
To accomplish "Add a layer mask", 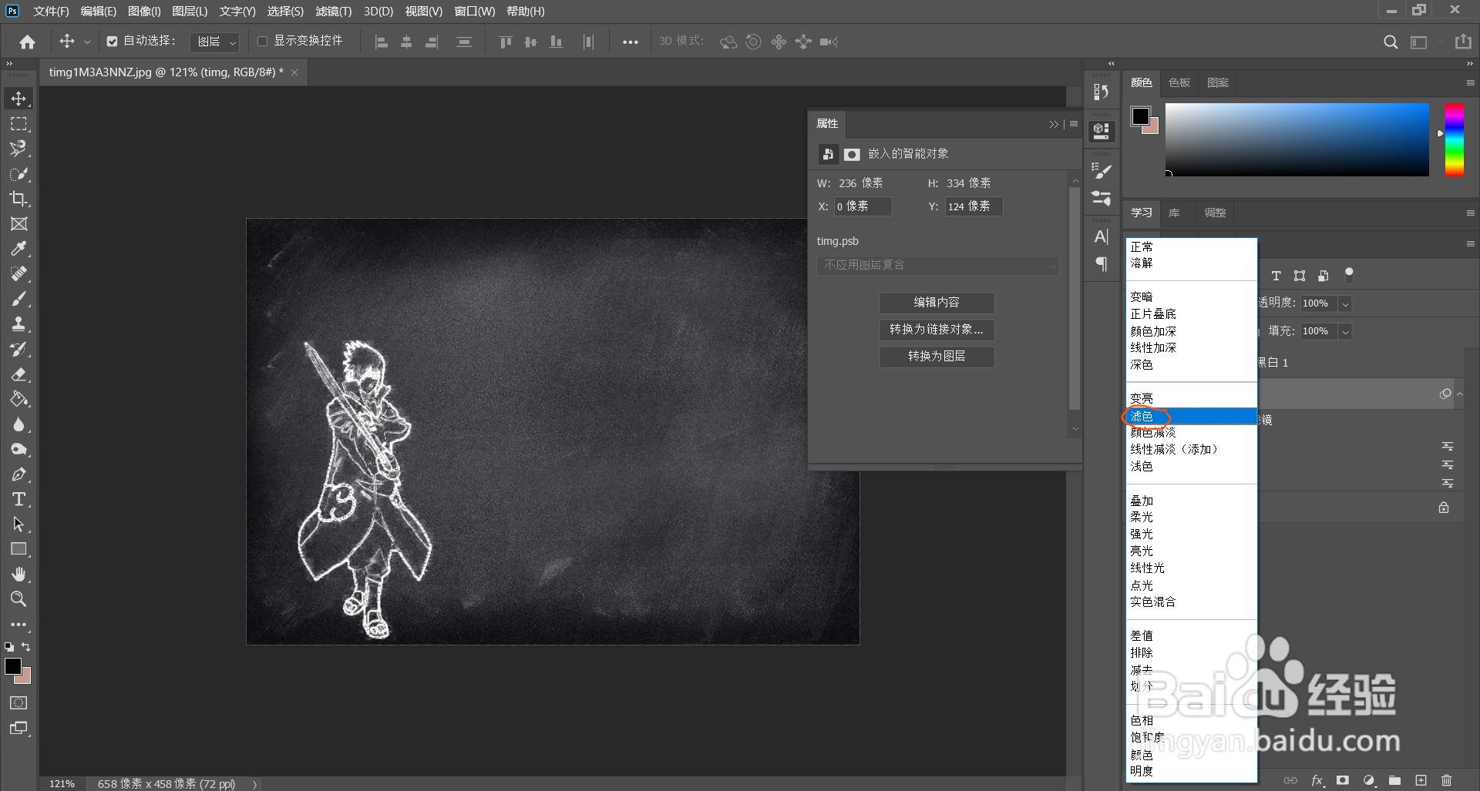I will point(1343,780).
